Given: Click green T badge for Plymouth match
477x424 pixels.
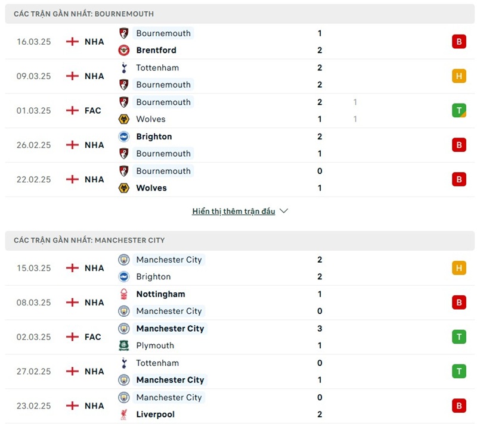Looking at the screenshot, I should (x=459, y=337).
